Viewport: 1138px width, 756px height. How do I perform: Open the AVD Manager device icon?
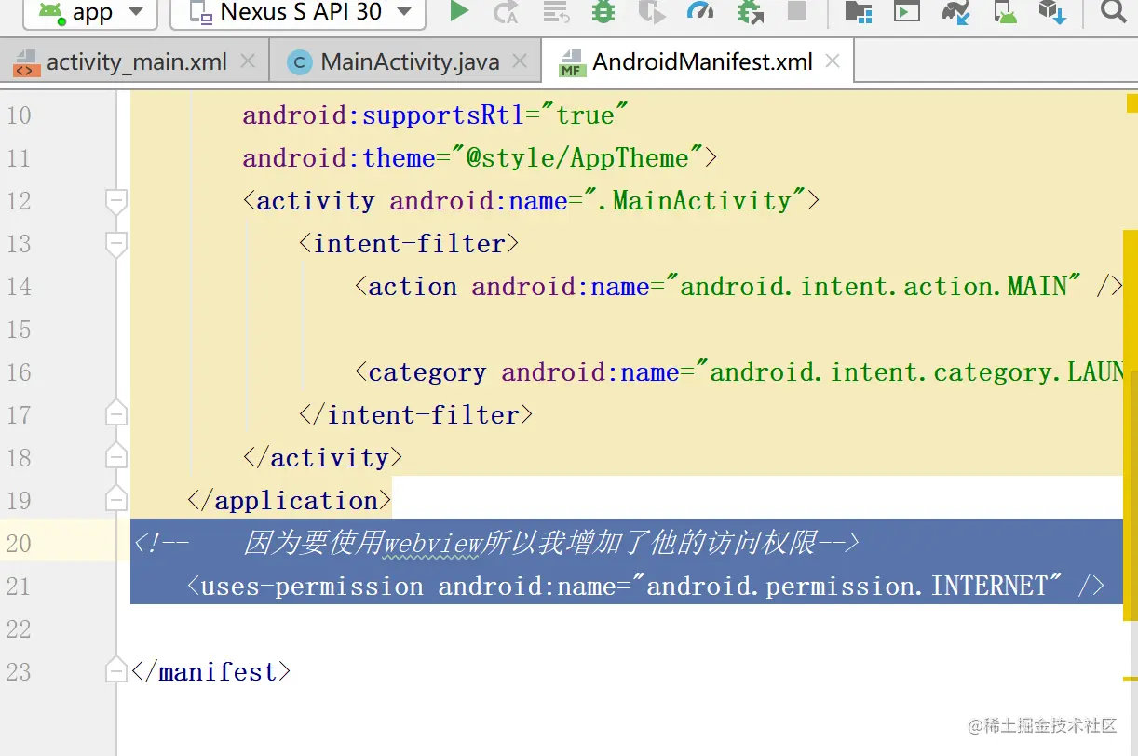click(x=1005, y=12)
